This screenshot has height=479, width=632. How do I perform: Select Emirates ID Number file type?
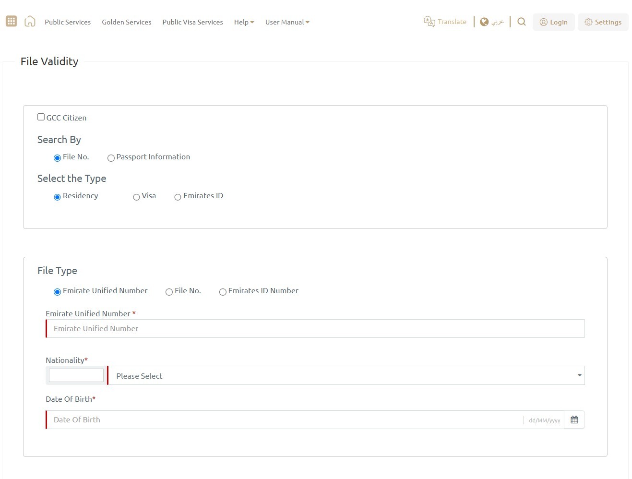223,292
